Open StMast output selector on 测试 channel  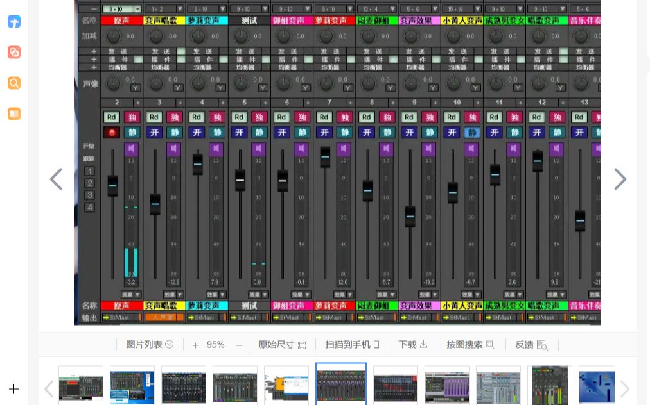click(249, 317)
